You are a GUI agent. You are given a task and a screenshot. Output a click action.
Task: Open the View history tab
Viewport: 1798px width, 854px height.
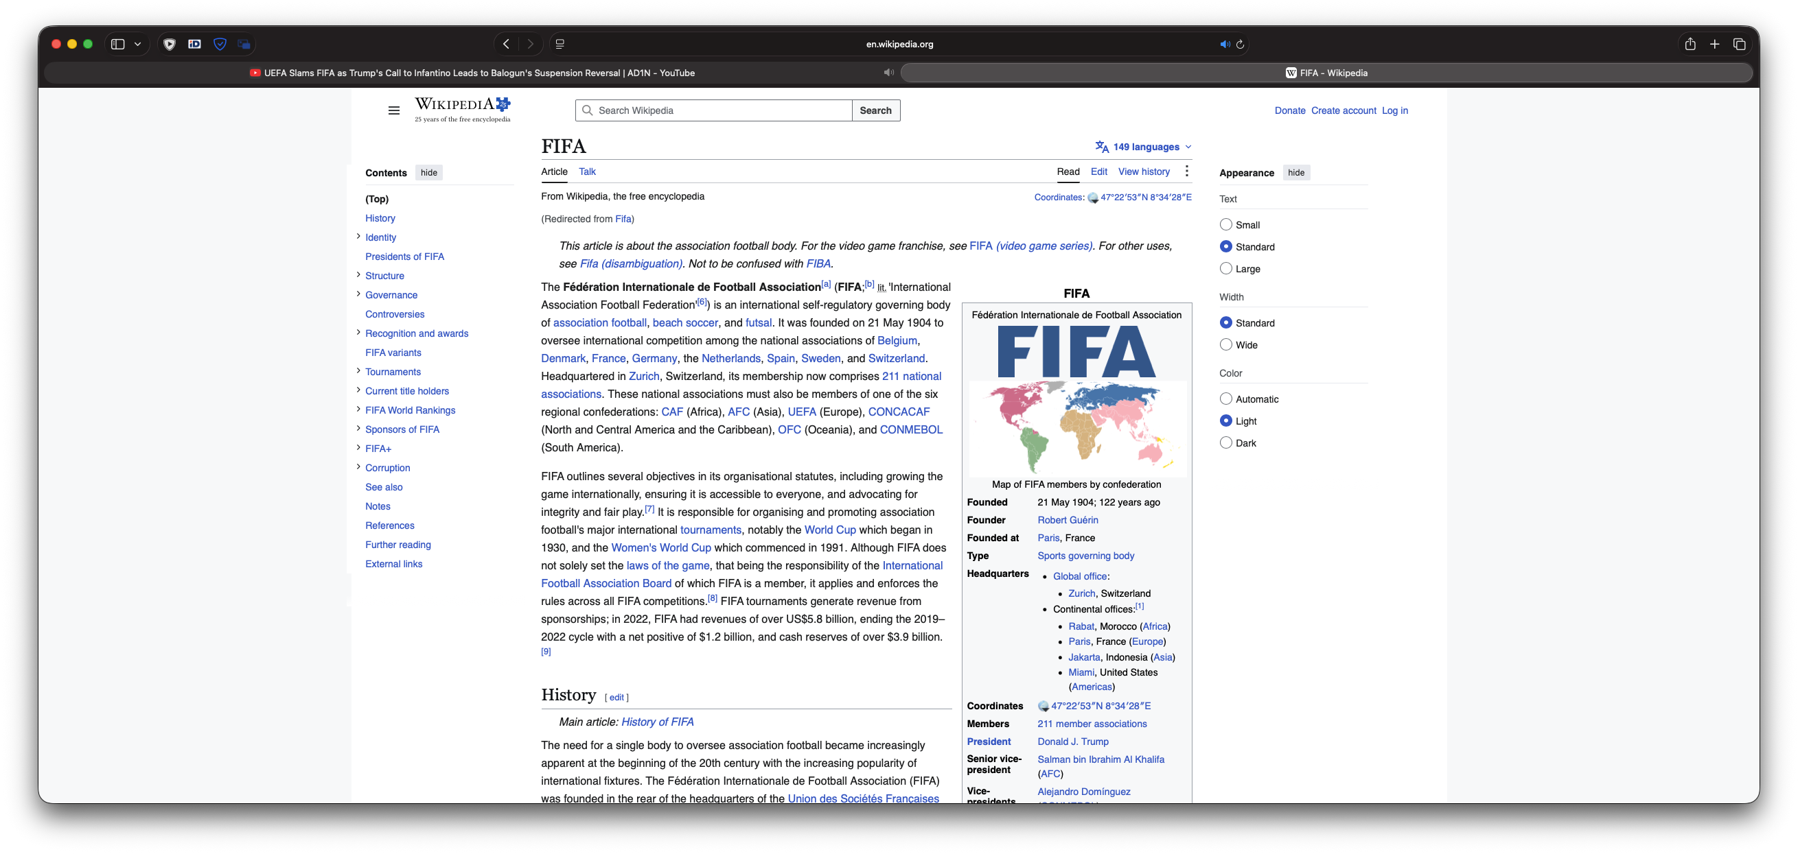1144,171
